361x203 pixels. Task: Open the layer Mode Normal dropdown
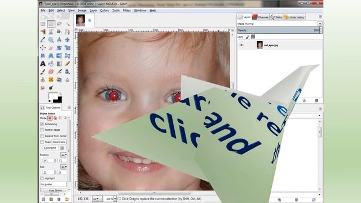pos(279,24)
